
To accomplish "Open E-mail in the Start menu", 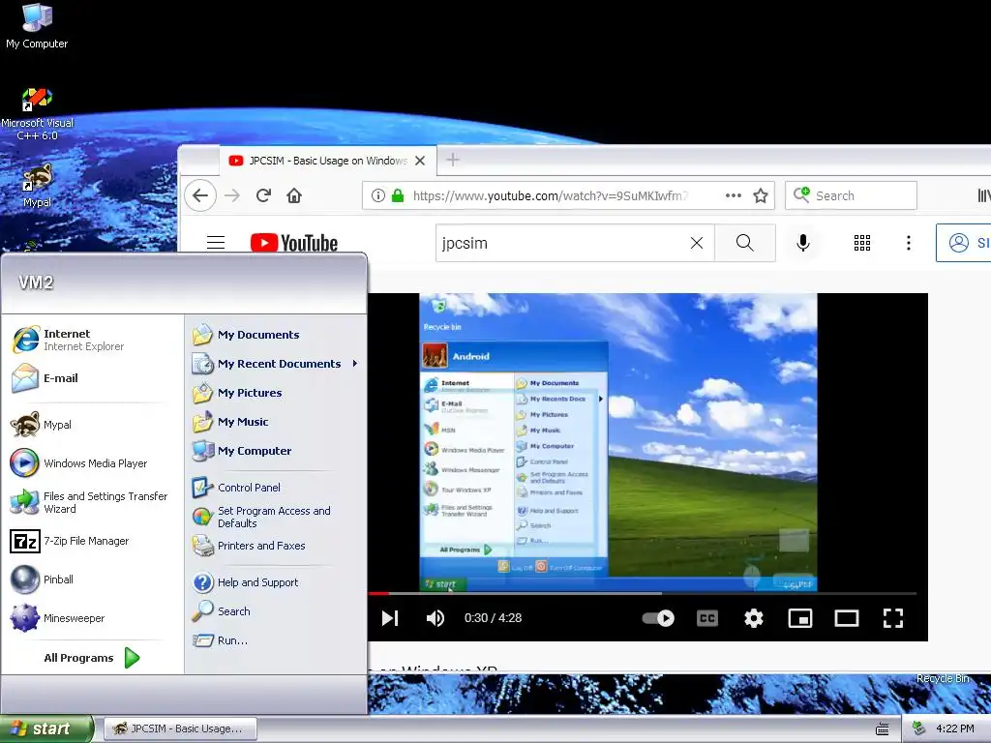I will pyautogui.click(x=45, y=378).
